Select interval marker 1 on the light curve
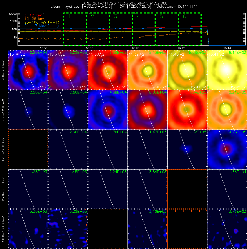The height and width of the screenshot is (249, 247). (70, 16)
